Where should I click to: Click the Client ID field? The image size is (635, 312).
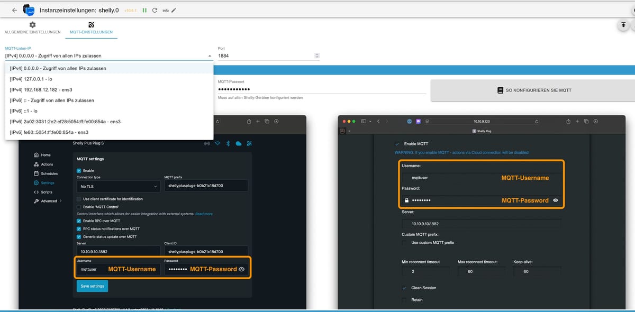click(206, 252)
